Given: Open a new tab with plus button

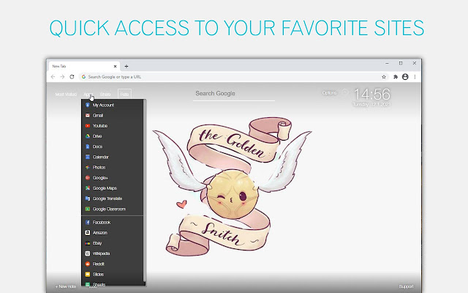Looking at the screenshot, I should (x=127, y=67).
